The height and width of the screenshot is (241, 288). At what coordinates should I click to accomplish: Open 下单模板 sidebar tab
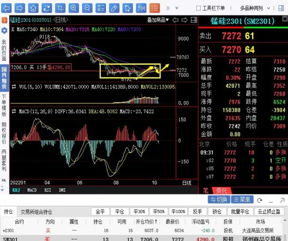click(4, 105)
